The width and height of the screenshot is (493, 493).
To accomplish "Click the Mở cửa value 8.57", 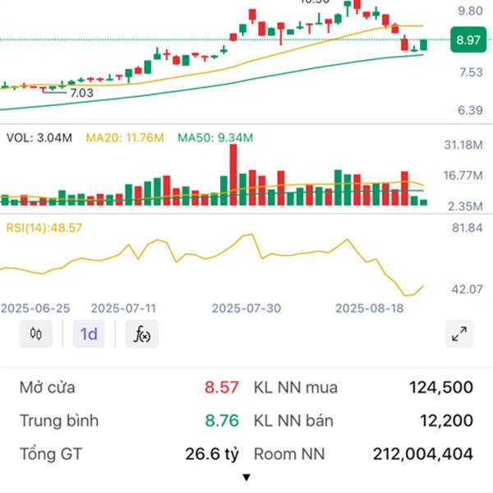I will point(222,387).
